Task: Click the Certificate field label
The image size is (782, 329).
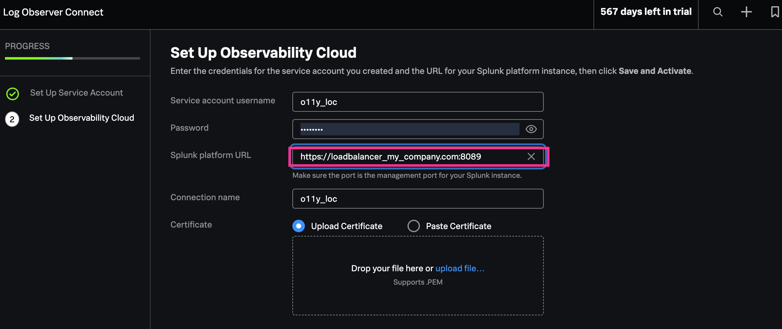Action: pyautogui.click(x=191, y=224)
